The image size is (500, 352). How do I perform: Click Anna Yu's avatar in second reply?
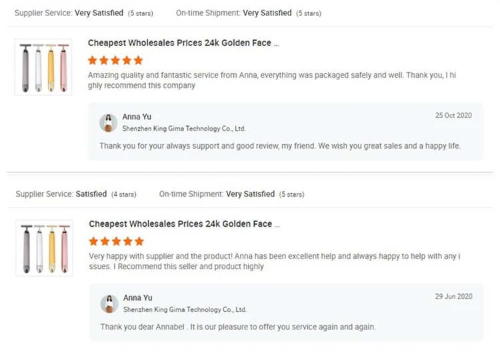(109, 304)
